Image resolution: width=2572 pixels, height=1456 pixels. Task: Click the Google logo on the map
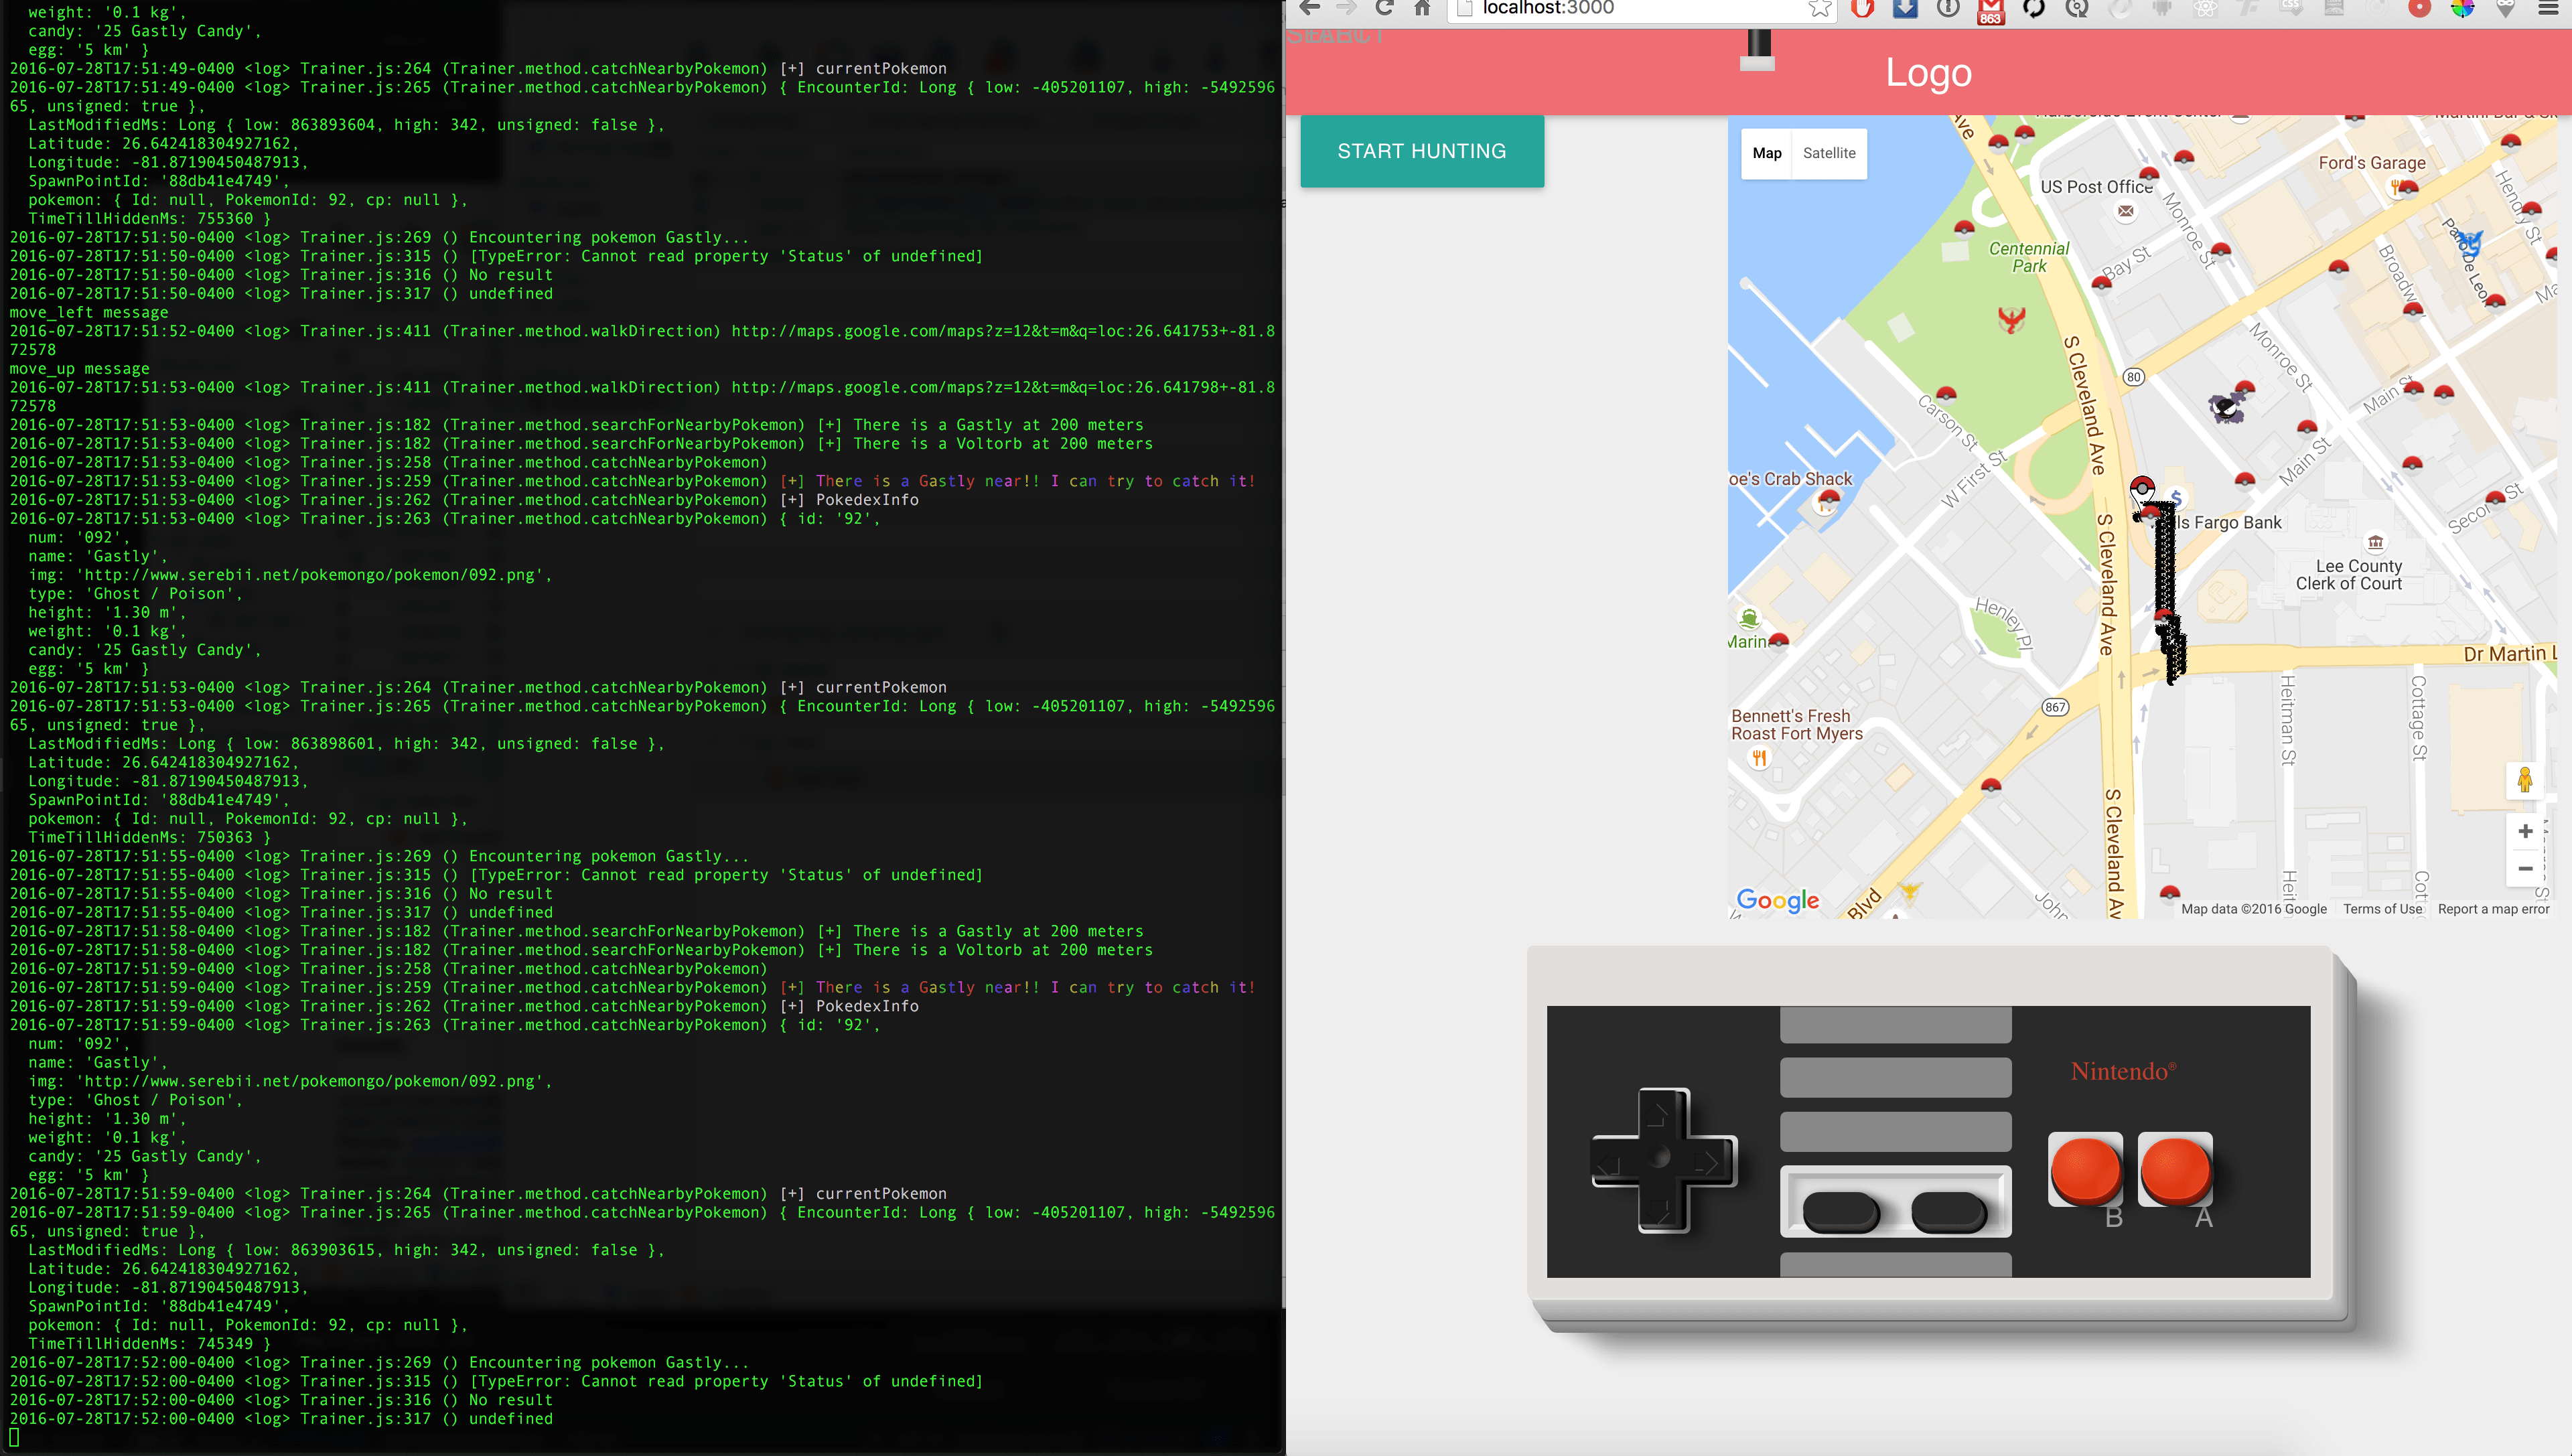point(1777,900)
